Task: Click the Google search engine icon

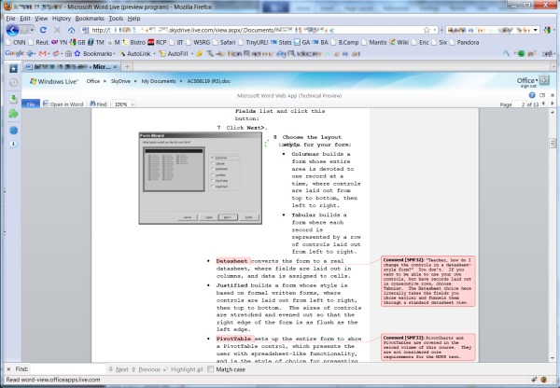Action: (x=547, y=31)
